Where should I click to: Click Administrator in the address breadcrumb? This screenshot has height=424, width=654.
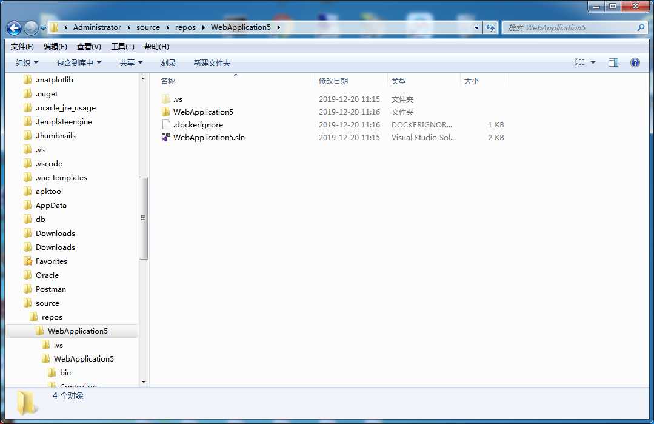pos(97,27)
